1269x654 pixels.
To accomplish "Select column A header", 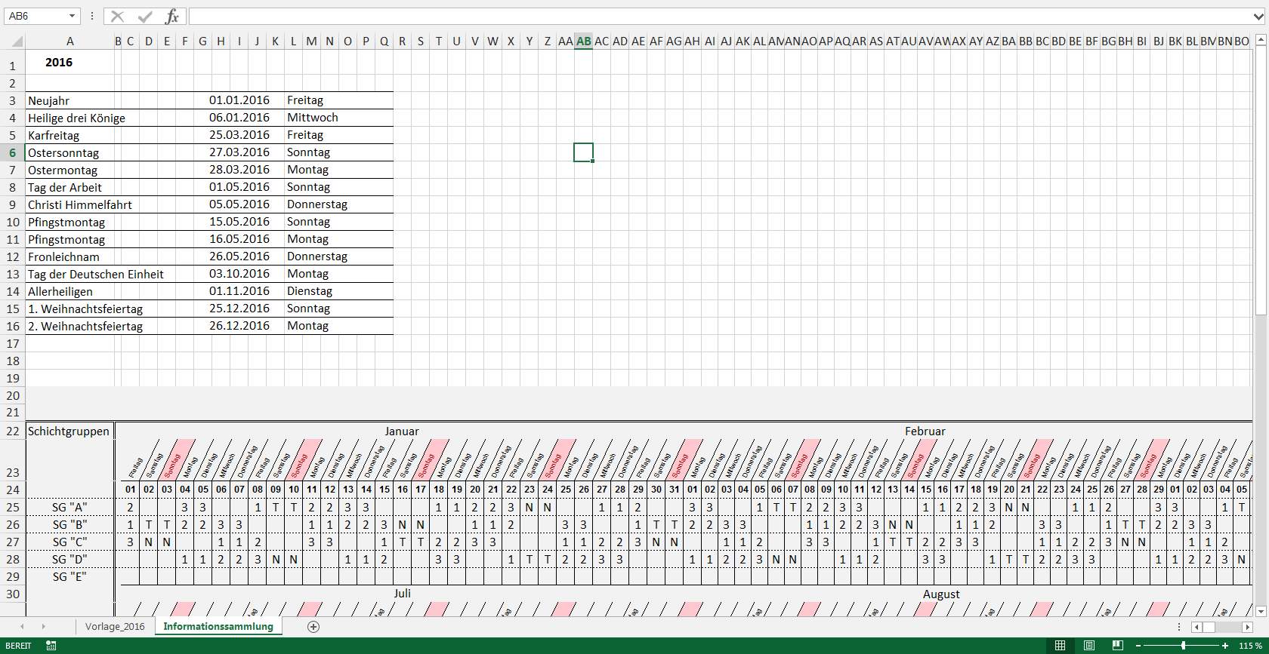I will [69, 41].
